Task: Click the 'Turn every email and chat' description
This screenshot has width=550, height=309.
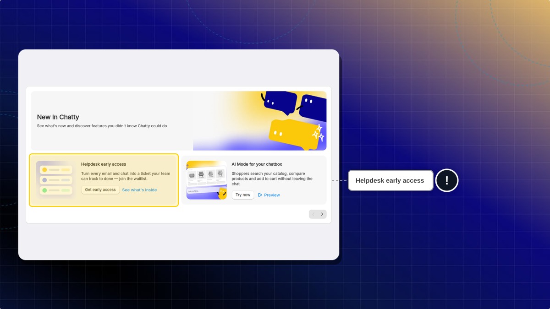Action: click(x=126, y=176)
